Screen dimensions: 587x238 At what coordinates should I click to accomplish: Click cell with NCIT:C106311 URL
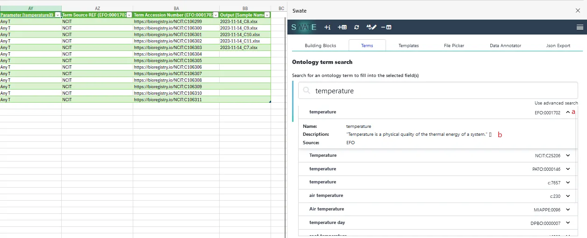176,100
